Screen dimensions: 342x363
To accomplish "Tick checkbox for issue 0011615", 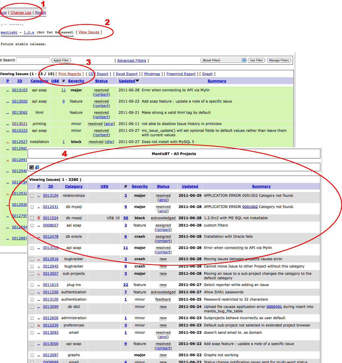I will coord(32,285).
